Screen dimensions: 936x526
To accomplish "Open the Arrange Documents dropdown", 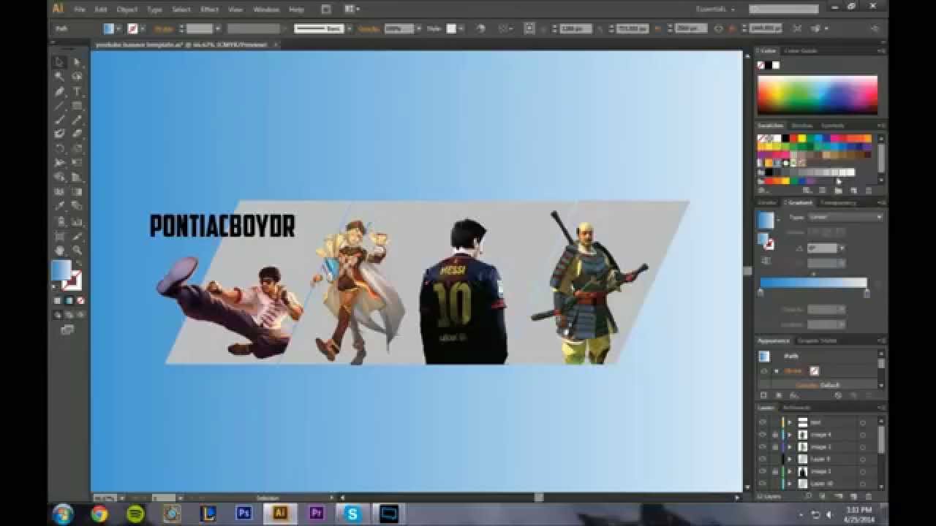I will (x=351, y=9).
